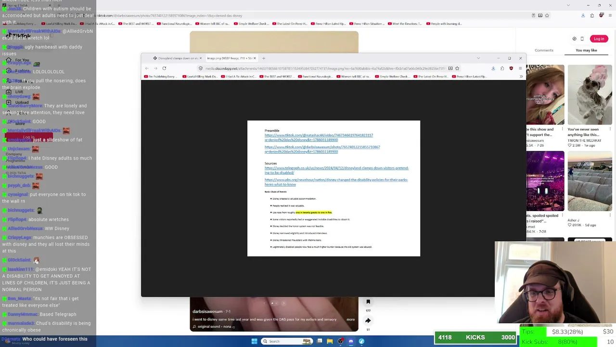Click the Windows taskbar Search box
The image size is (616, 347).
pos(286,341)
